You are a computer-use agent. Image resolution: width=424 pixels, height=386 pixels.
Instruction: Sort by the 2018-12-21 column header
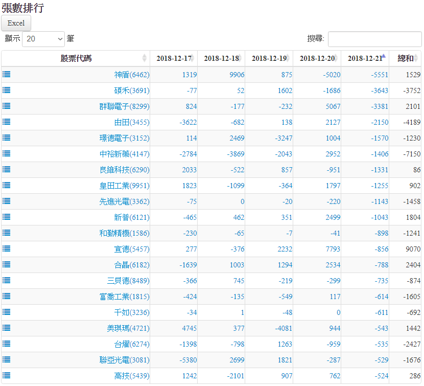[x=365, y=58]
